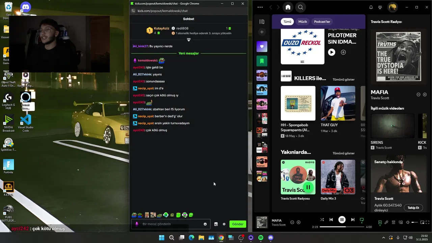Adjust the Spotify volume slider
The width and height of the screenshot is (432, 243).
coord(415,222)
